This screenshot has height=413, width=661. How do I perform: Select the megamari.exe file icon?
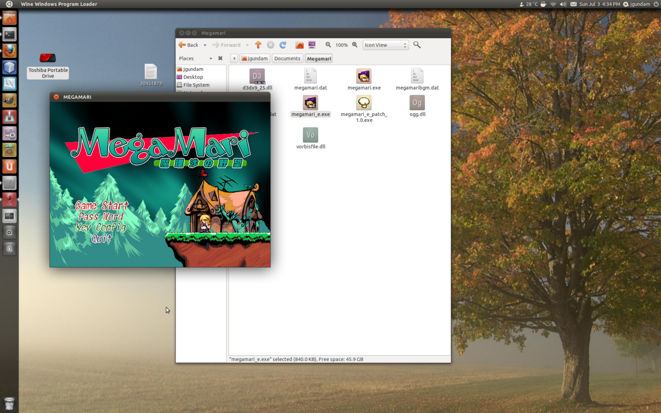click(364, 76)
